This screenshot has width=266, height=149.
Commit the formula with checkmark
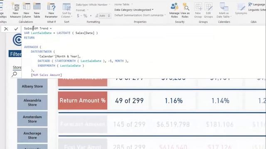(x=16, y=29)
